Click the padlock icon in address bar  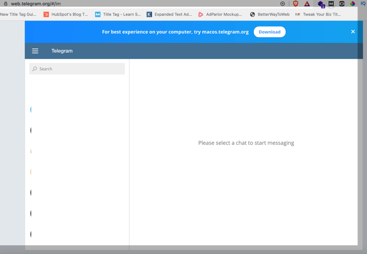[x=6, y=4]
